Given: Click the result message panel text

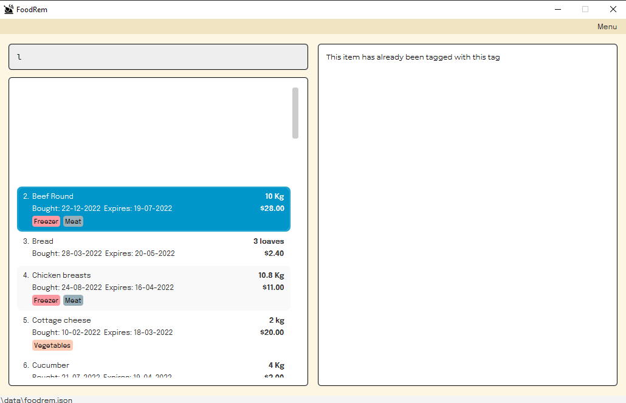Looking at the screenshot, I should tap(413, 57).
